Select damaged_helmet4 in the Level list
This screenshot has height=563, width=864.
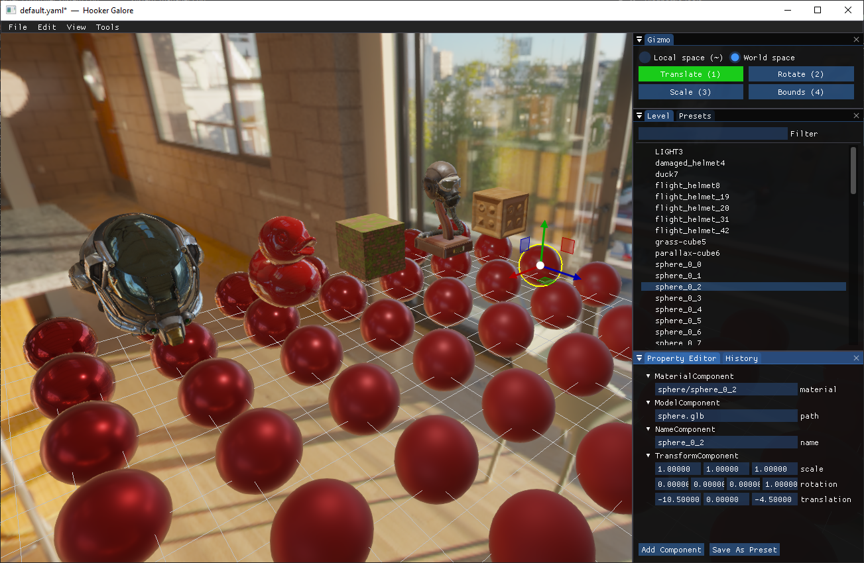743,163
